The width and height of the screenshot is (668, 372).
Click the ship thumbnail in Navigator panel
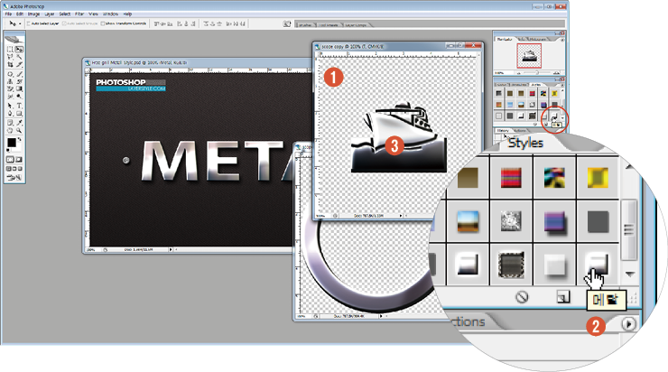(529, 55)
